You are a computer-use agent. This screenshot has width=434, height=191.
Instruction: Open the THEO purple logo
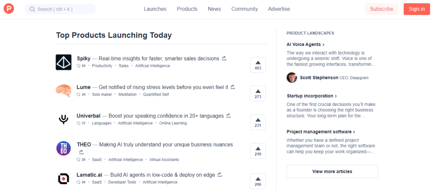click(64, 148)
